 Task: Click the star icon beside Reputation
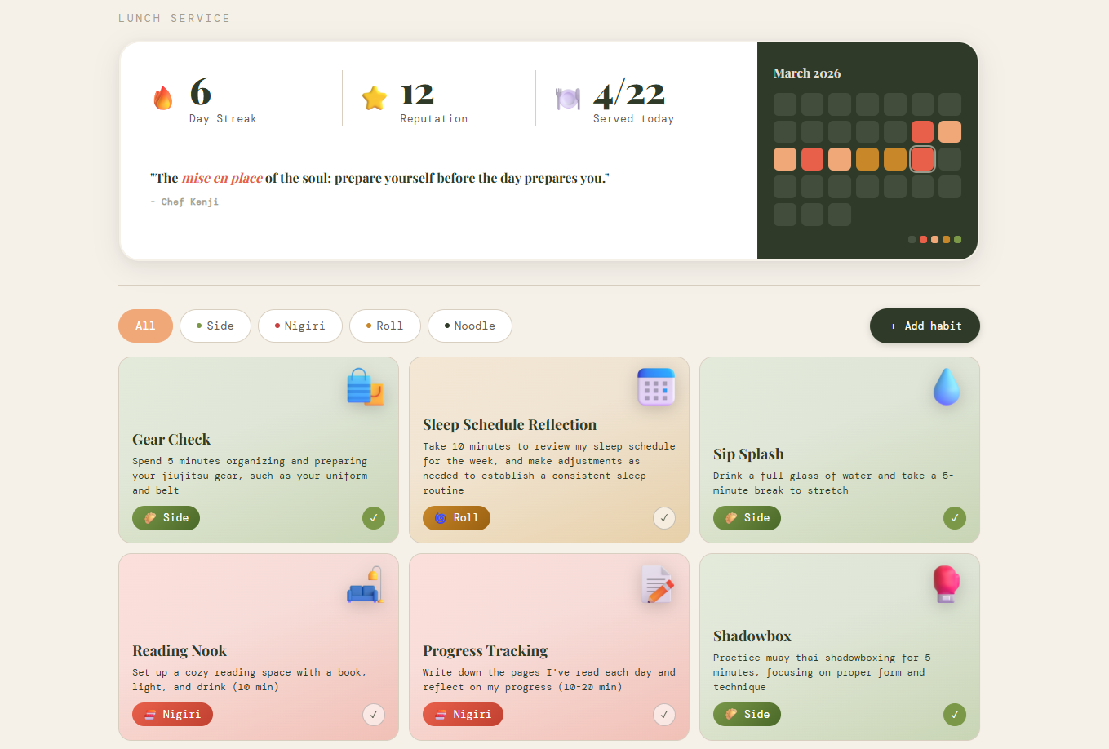375,98
